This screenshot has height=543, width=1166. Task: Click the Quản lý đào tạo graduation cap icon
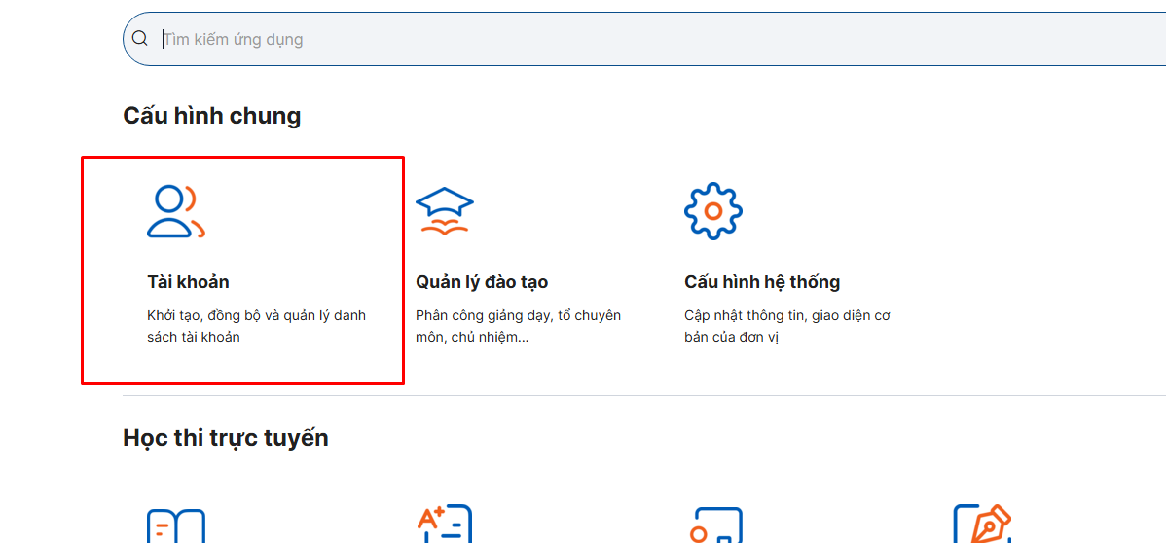tap(444, 211)
